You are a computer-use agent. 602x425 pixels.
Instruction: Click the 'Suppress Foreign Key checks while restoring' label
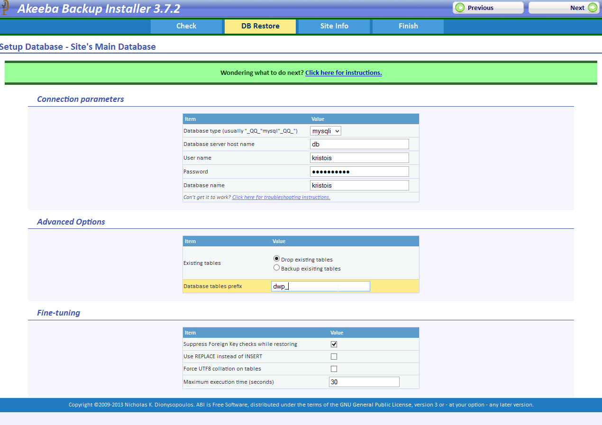point(240,344)
